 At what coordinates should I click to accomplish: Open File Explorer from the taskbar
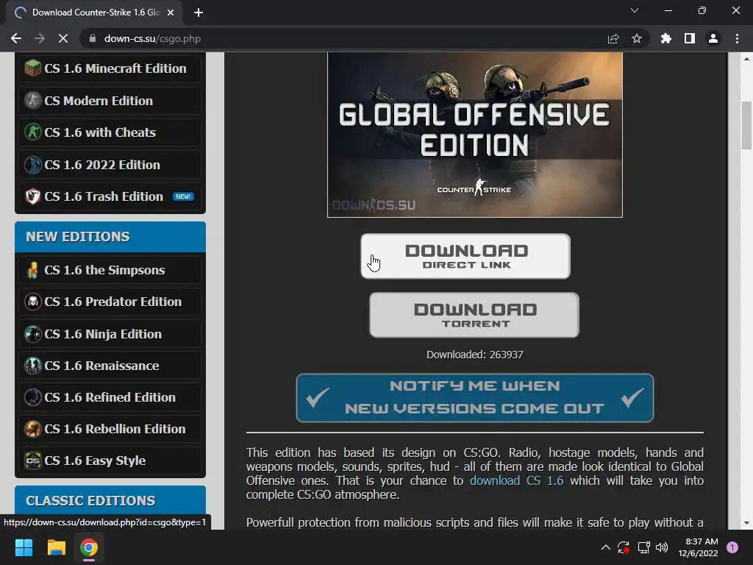pos(56,547)
